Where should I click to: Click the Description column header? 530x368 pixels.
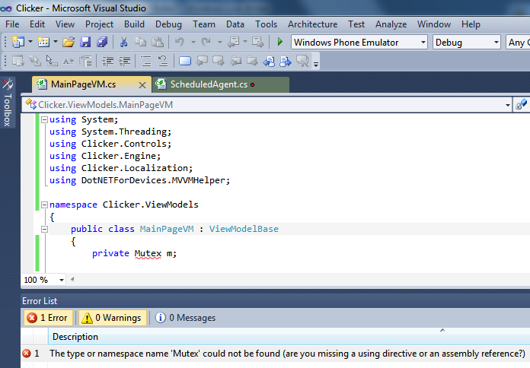(x=75, y=336)
